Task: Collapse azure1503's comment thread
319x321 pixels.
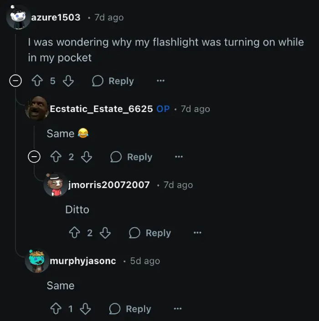Action: [15, 81]
